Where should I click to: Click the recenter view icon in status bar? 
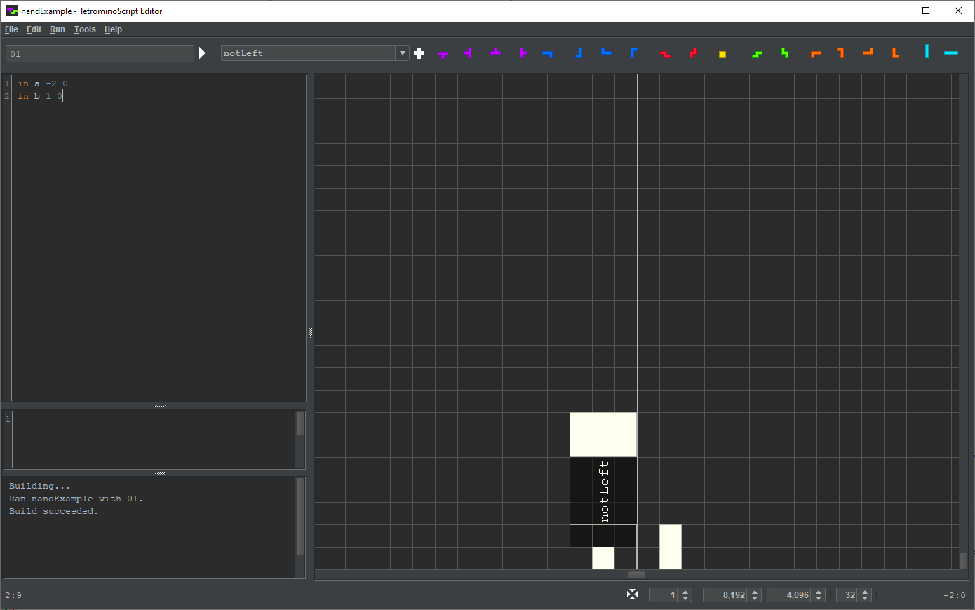(633, 595)
